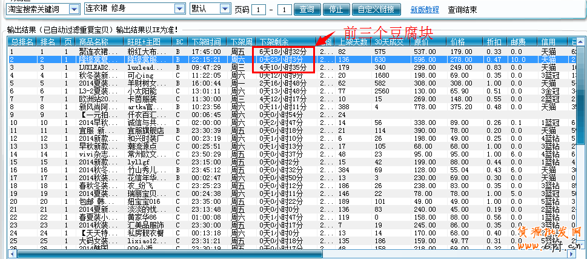Image resolution: width=587 pixels, height=259 pixels.
Task: Click the vertical scrollbar thumb
Action: pyautogui.click(x=580, y=95)
